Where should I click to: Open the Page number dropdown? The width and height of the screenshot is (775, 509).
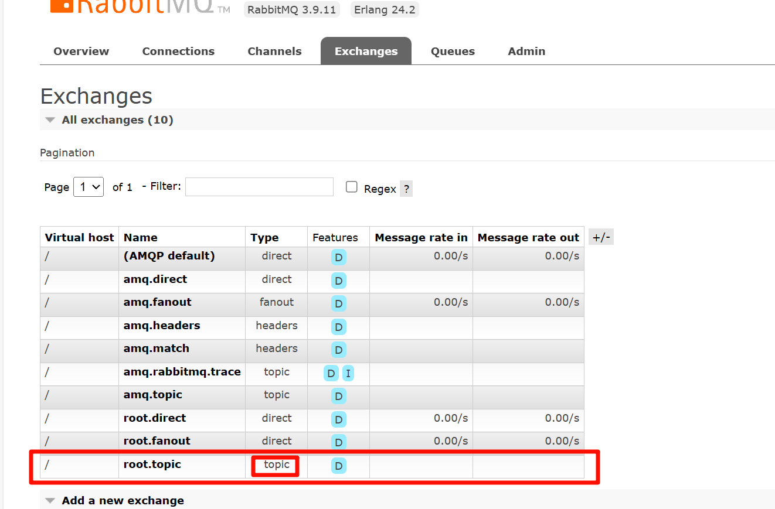pyautogui.click(x=89, y=187)
